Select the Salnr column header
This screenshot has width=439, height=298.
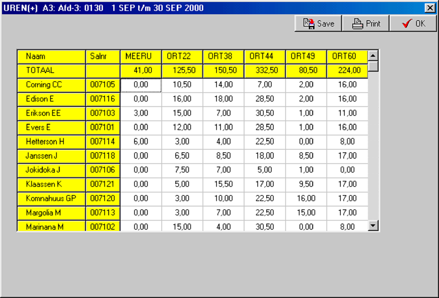[103, 56]
